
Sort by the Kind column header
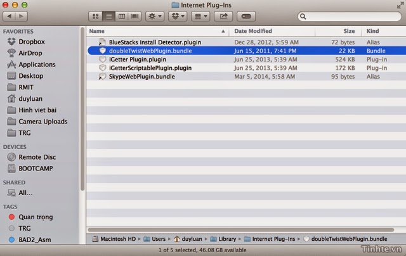(372, 31)
